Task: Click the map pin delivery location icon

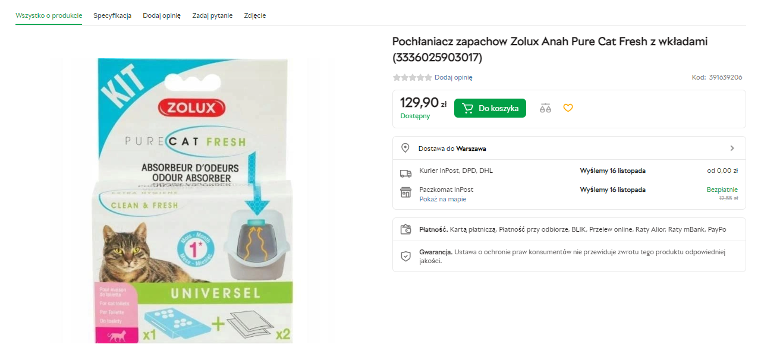Action: (x=405, y=148)
